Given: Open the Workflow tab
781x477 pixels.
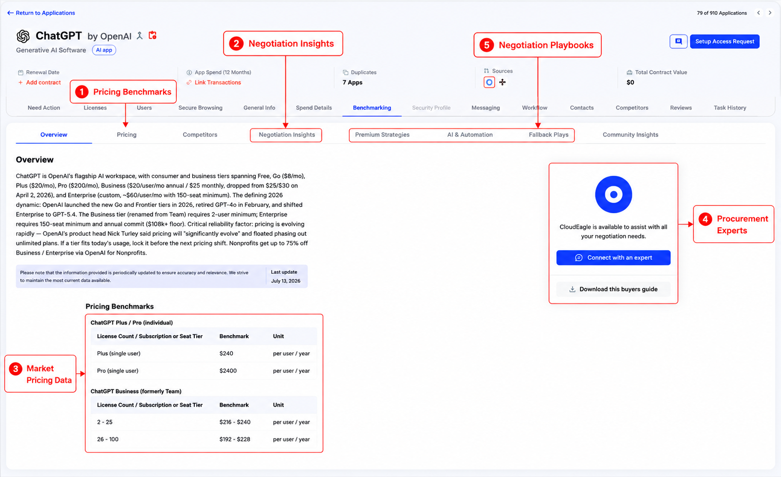Looking at the screenshot, I should 535,108.
